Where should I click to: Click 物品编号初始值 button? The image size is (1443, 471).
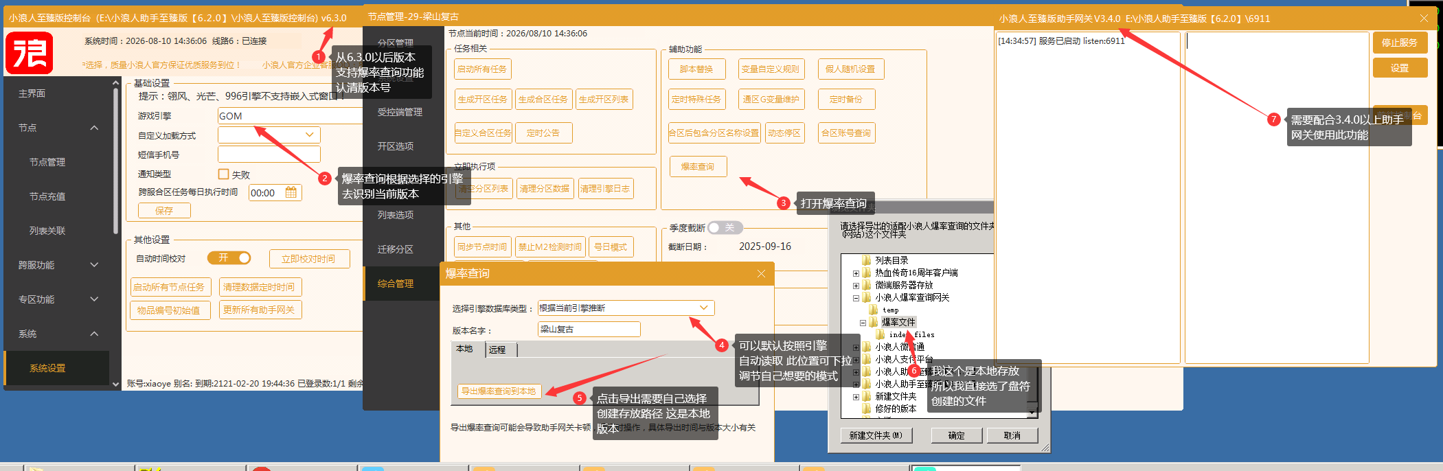click(170, 310)
